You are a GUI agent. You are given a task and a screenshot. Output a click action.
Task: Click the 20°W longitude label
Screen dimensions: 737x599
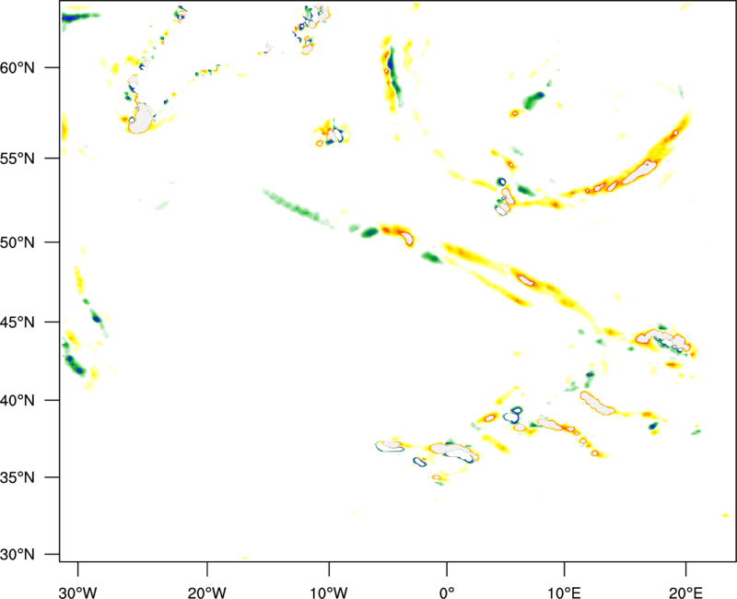click(x=206, y=593)
